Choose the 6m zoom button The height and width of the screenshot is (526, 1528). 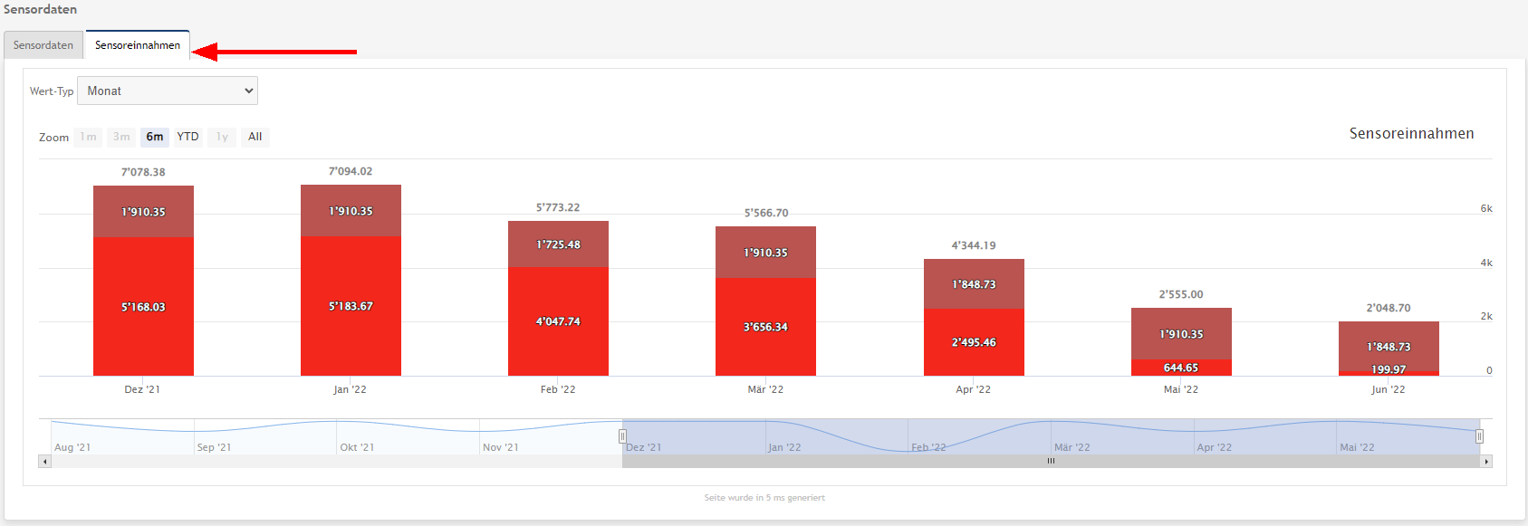click(x=155, y=137)
